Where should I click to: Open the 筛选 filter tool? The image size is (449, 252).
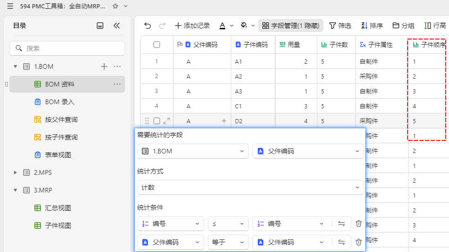coord(340,26)
